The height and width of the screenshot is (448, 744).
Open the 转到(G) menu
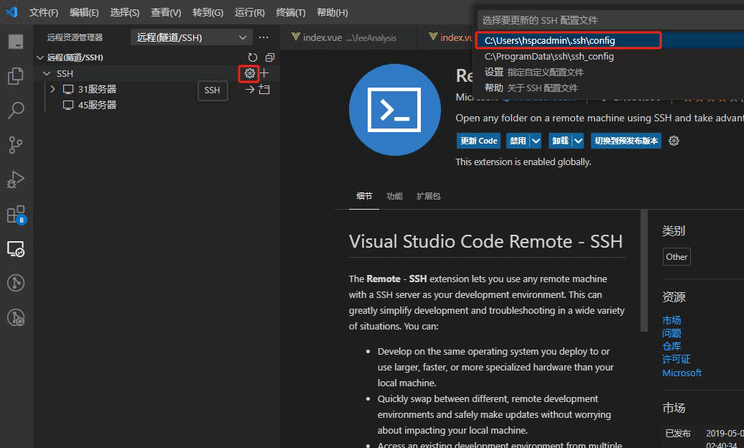208,12
